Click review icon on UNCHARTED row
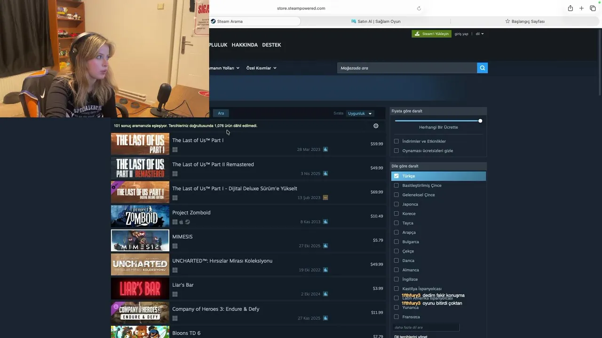Screen dimensions: 602x338 [325, 270]
